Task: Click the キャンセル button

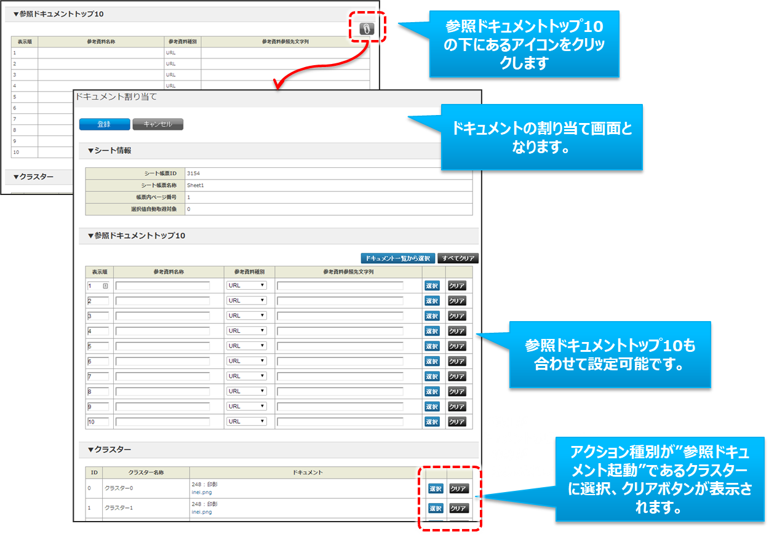Action: coord(157,124)
